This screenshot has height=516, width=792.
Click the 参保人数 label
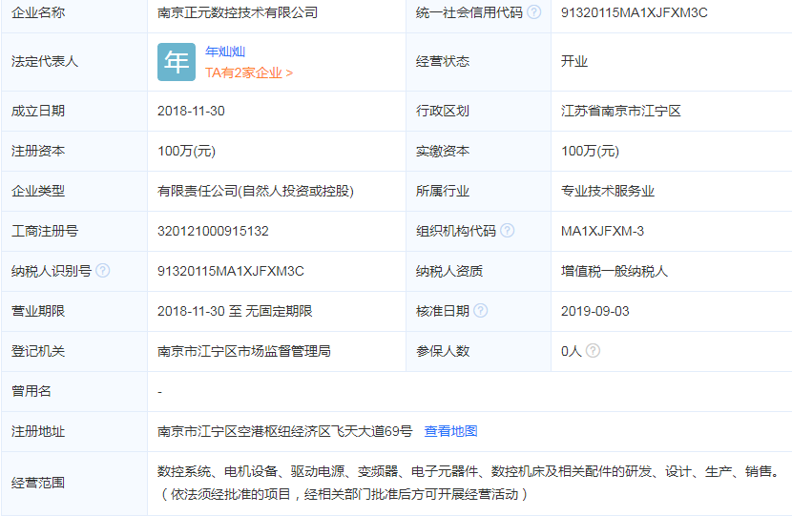point(443,351)
